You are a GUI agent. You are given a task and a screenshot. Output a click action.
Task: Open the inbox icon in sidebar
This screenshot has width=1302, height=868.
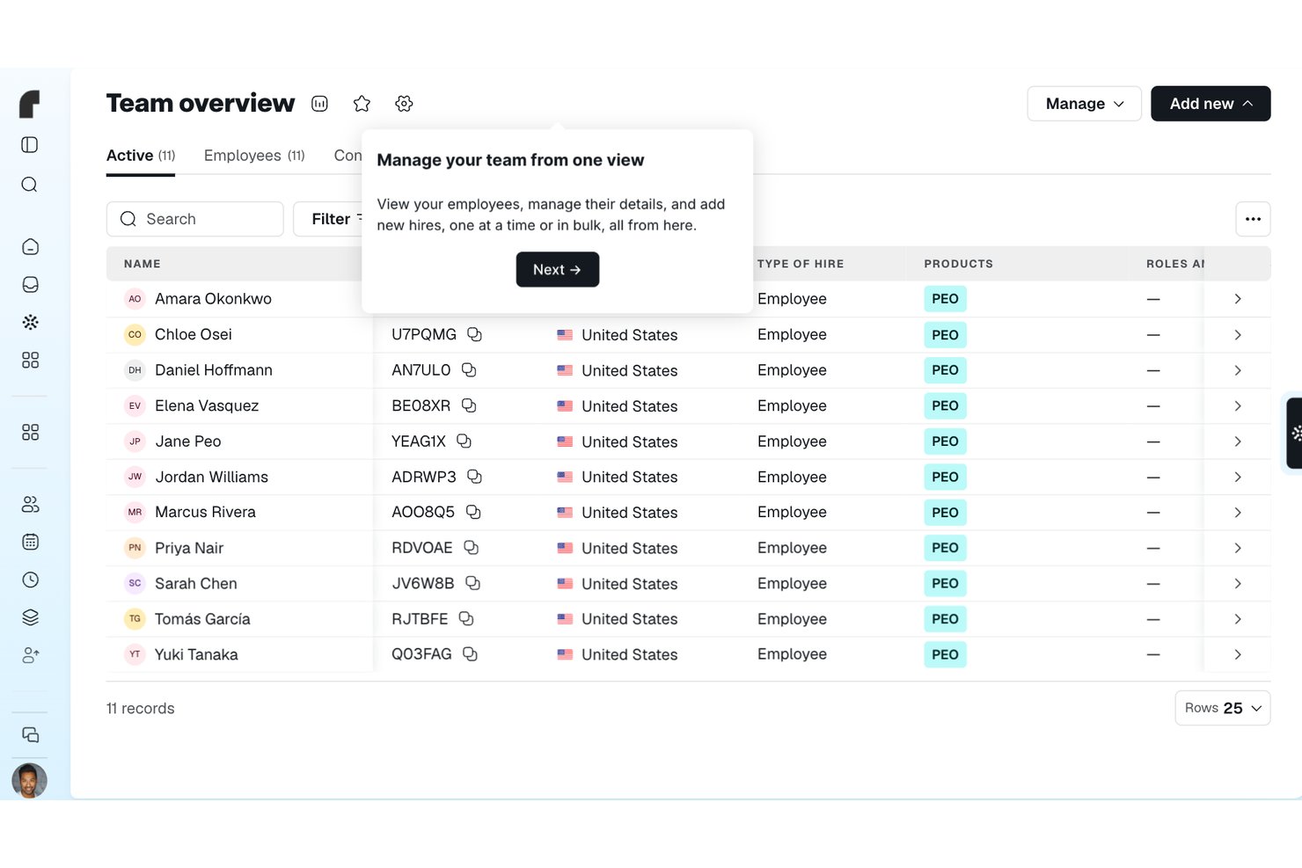tap(30, 284)
